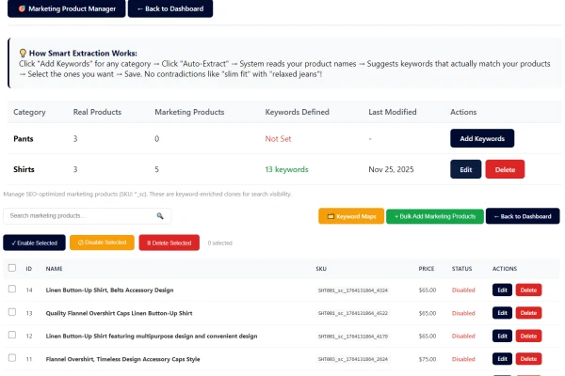Edit product 14 Linen Button-Up Shirt Belts

point(502,290)
